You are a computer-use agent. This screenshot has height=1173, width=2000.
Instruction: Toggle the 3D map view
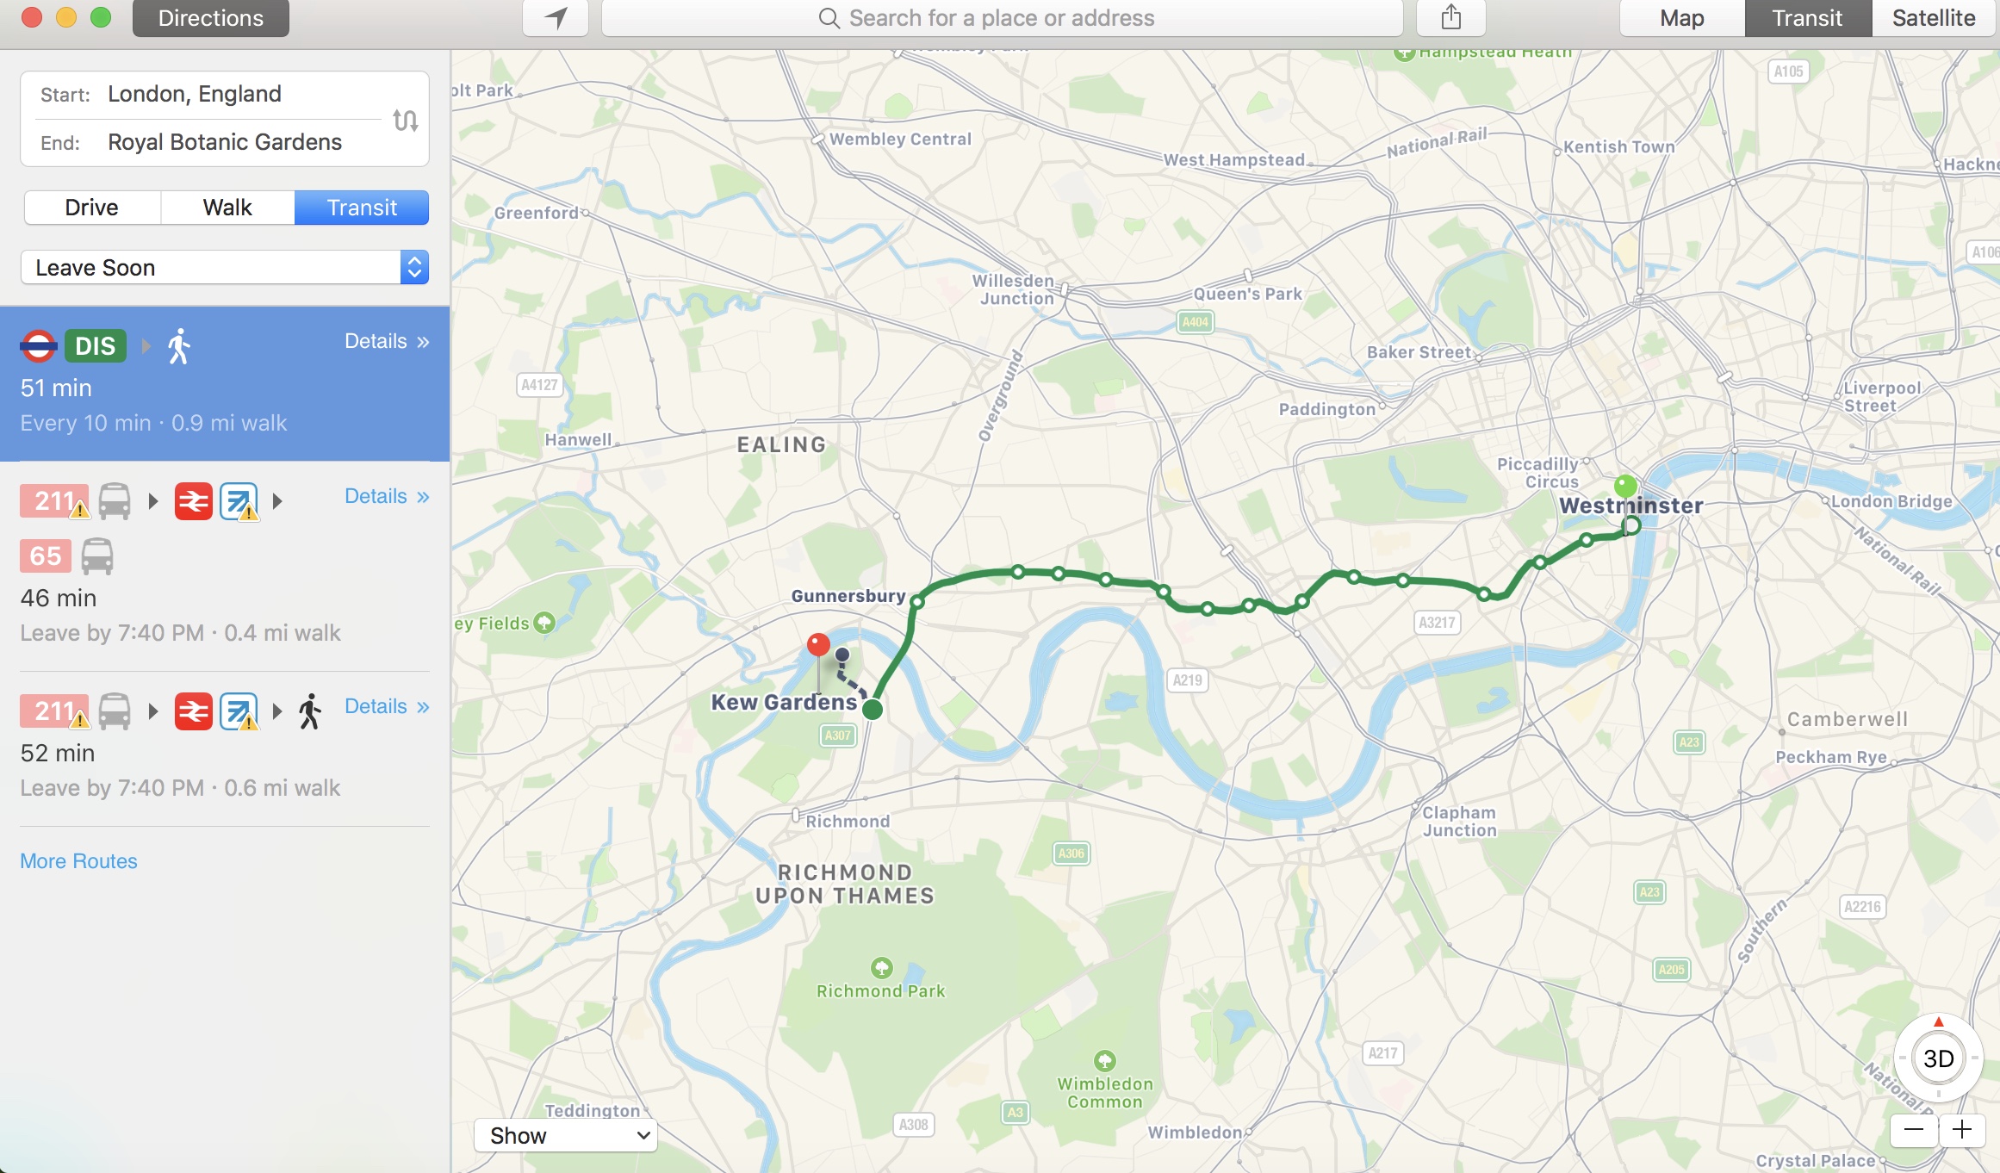1939,1058
